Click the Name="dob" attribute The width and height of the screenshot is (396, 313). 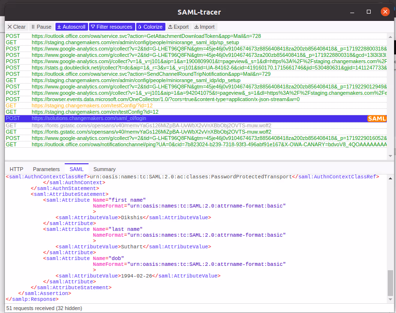(x=108, y=259)
